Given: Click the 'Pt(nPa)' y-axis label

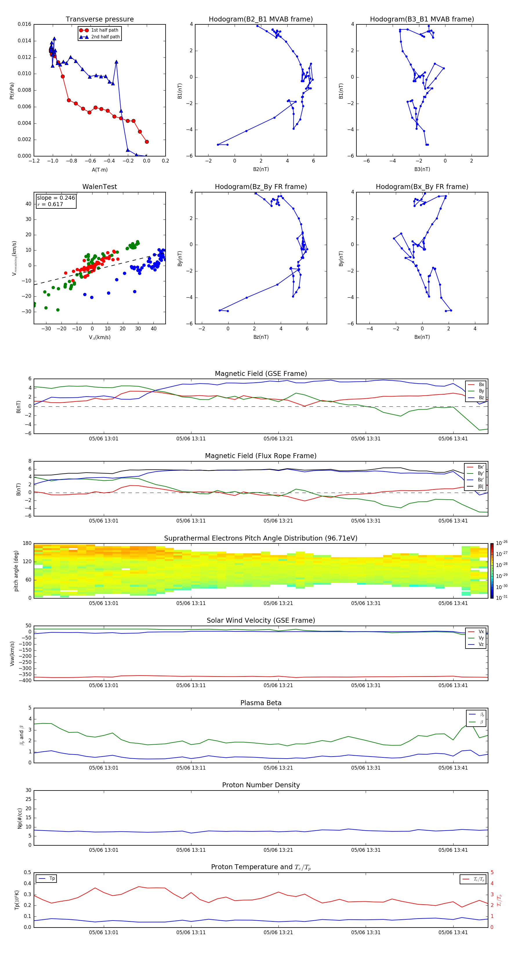Looking at the screenshot, I should 12,91.
